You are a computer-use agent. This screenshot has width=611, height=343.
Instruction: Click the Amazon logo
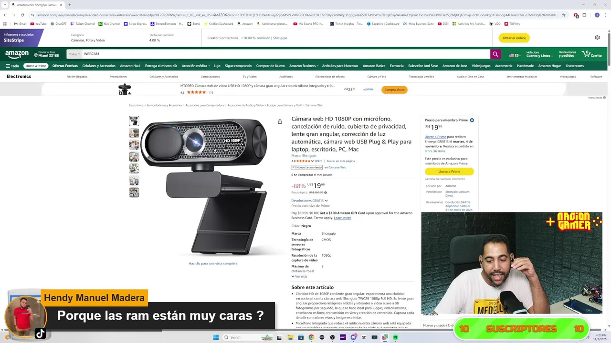point(17,54)
